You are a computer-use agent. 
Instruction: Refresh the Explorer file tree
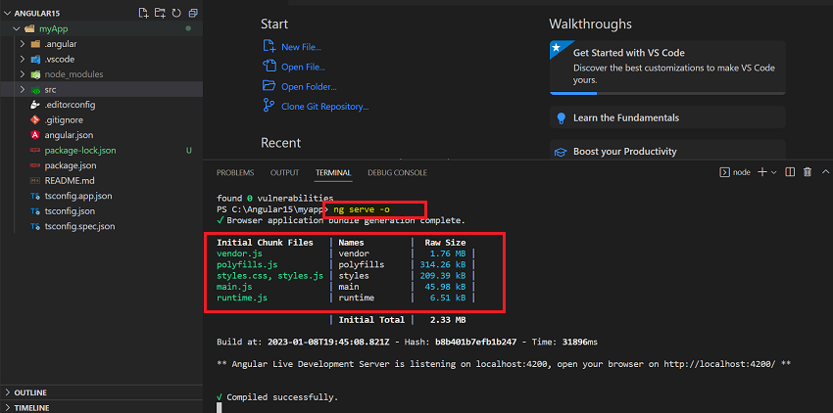(176, 13)
